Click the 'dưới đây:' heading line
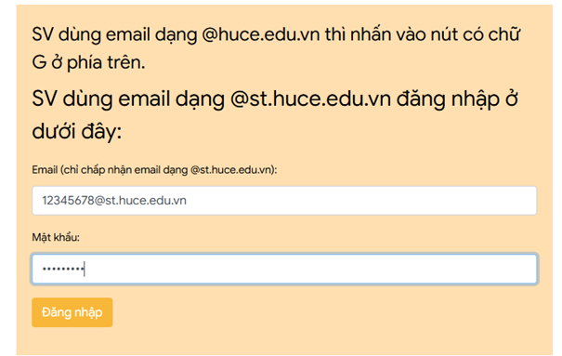562x356 pixels. (x=77, y=131)
